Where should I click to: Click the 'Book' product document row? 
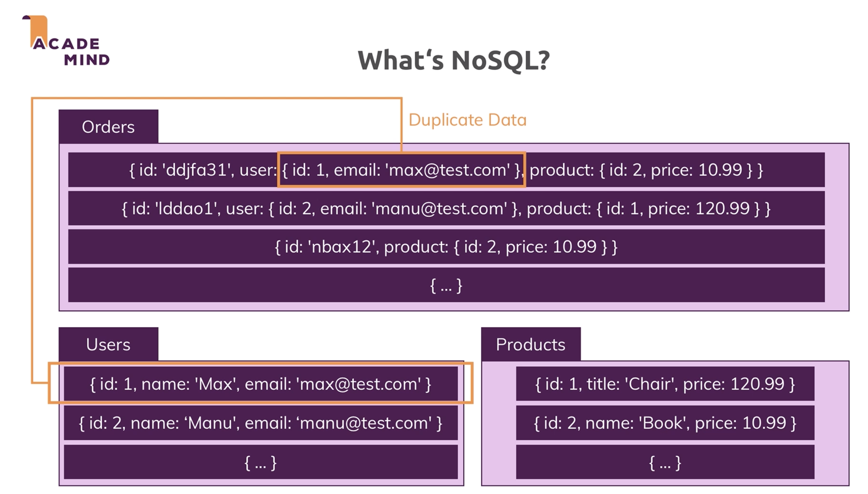point(665,423)
